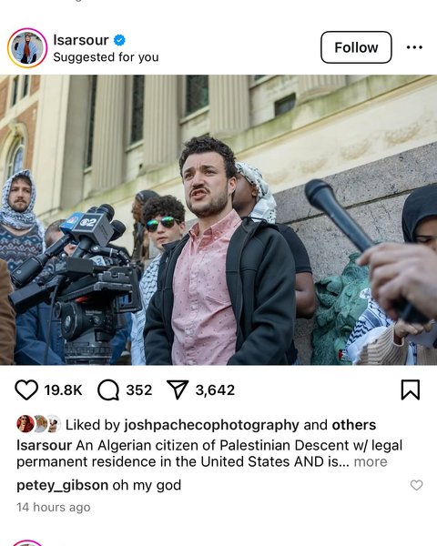Tap the liker avatars cluster
The height and width of the screenshot is (546, 437).
click(38, 424)
